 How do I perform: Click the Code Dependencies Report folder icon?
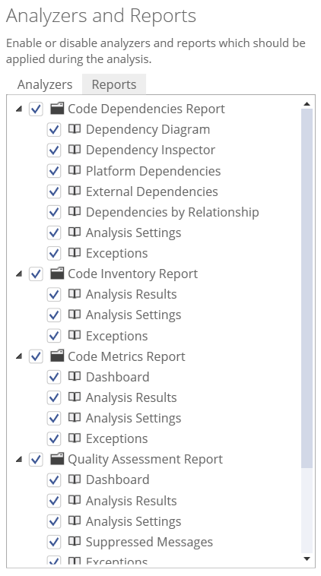57,109
